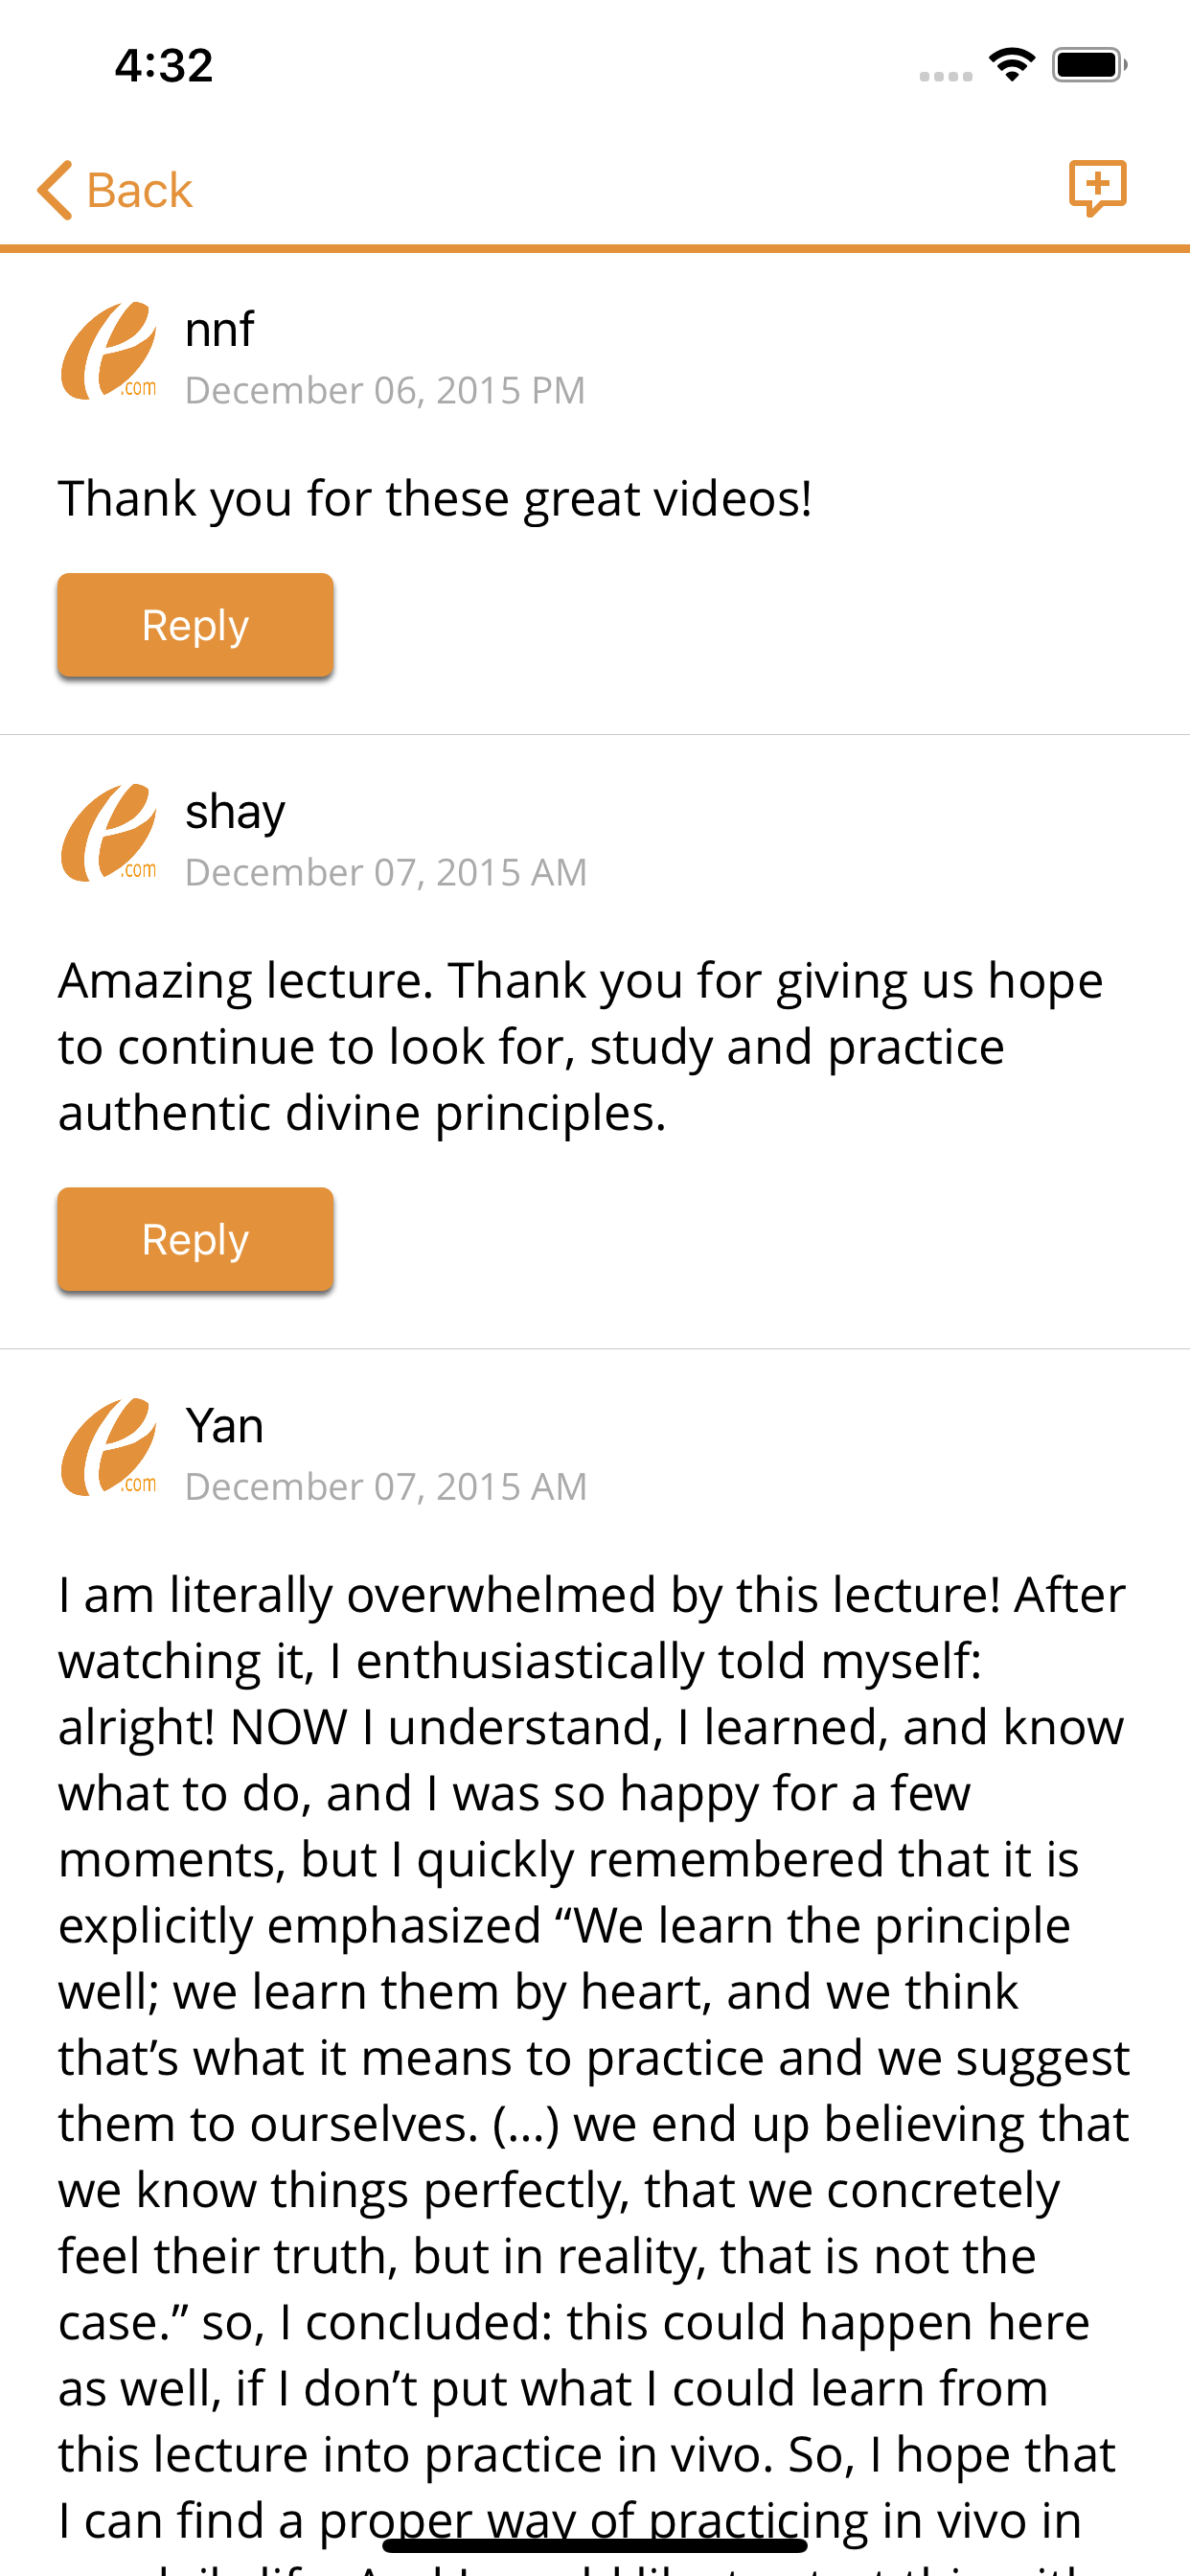Tap the back chevron arrow
Screen dimensions: 1190x2576
(x=55, y=190)
